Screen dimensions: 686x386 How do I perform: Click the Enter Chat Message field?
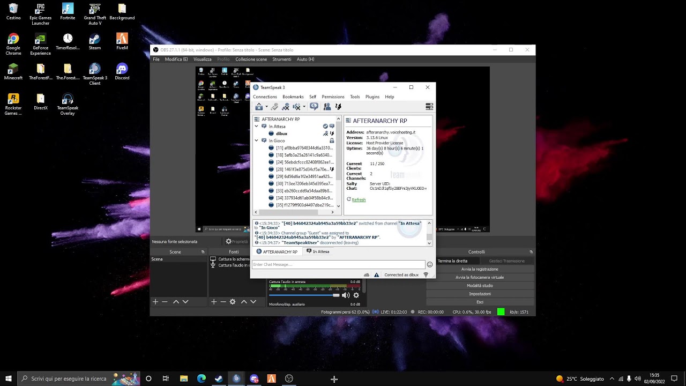tap(339, 264)
